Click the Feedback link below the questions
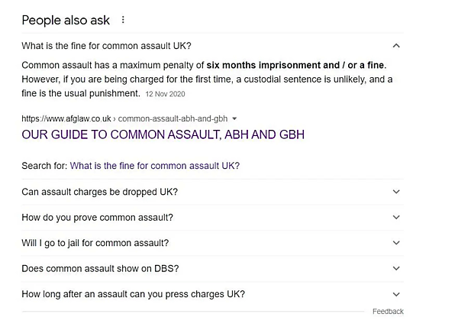458x327 pixels. 388,312
